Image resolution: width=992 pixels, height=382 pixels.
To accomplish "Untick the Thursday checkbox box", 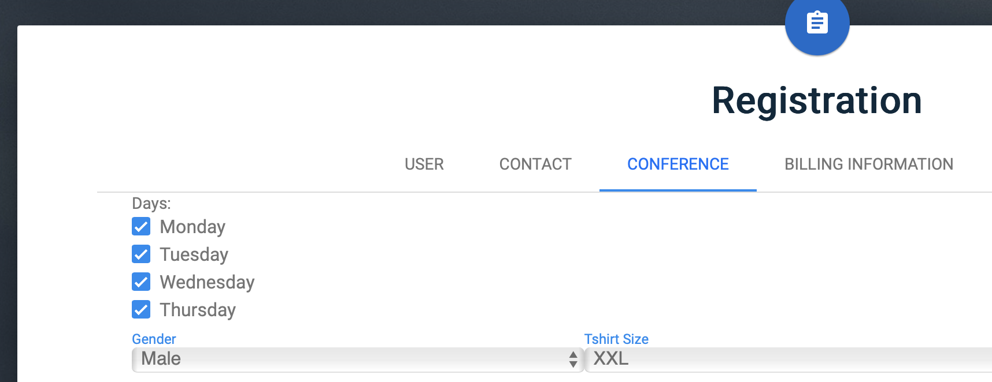I will [x=141, y=309].
